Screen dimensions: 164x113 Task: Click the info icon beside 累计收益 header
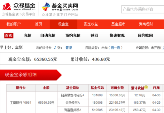point(146,87)
